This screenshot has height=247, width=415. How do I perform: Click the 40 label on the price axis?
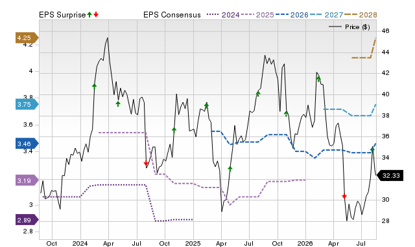[385, 94]
